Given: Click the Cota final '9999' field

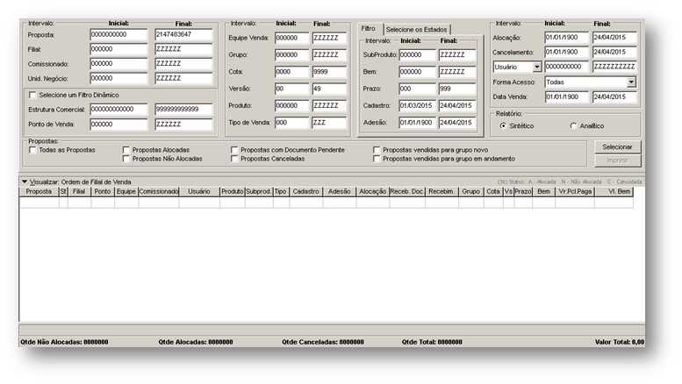Looking at the screenshot, I should [x=329, y=72].
